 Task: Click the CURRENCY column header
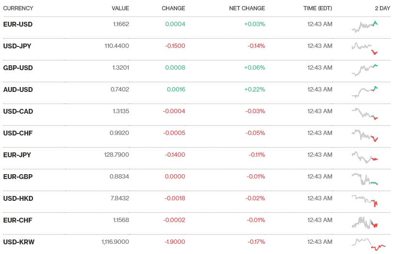click(18, 8)
